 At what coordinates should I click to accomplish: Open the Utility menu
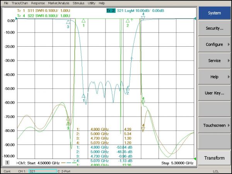[91, 3]
